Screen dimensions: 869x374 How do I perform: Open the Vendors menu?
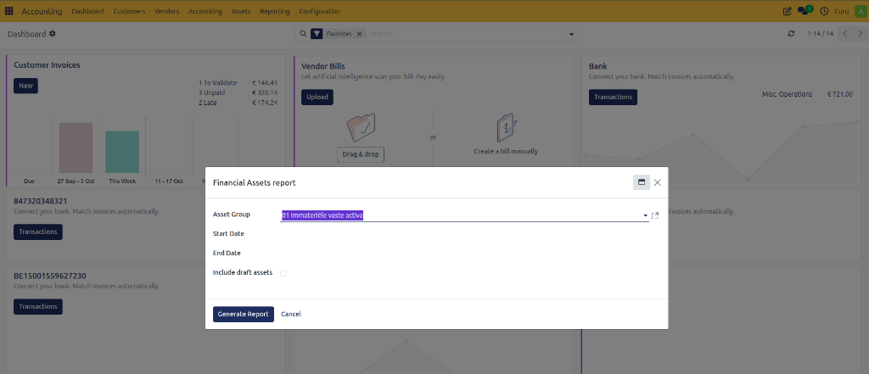click(x=167, y=11)
